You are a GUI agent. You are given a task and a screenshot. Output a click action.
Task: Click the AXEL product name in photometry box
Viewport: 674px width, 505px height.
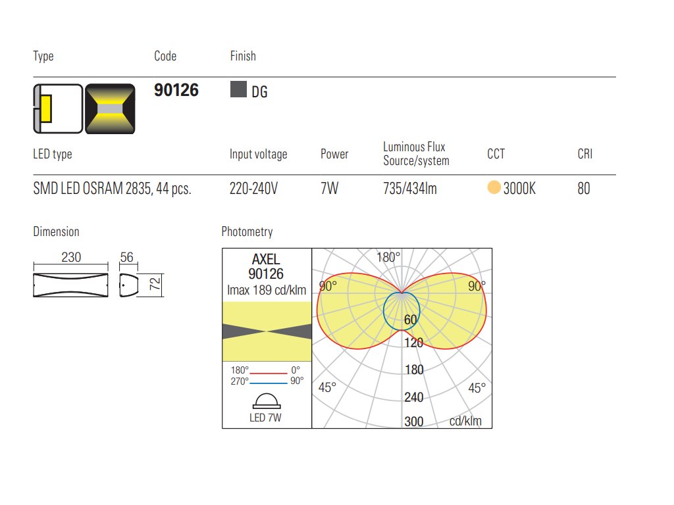click(x=266, y=259)
